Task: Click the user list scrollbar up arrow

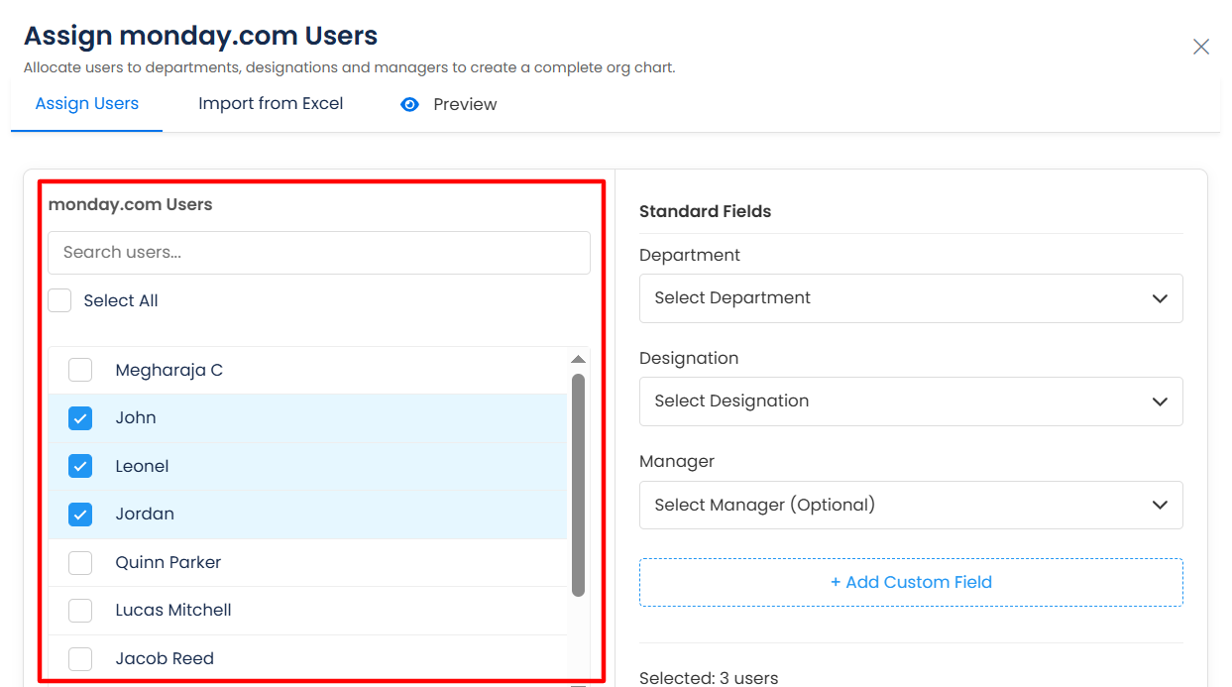Action: (579, 359)
